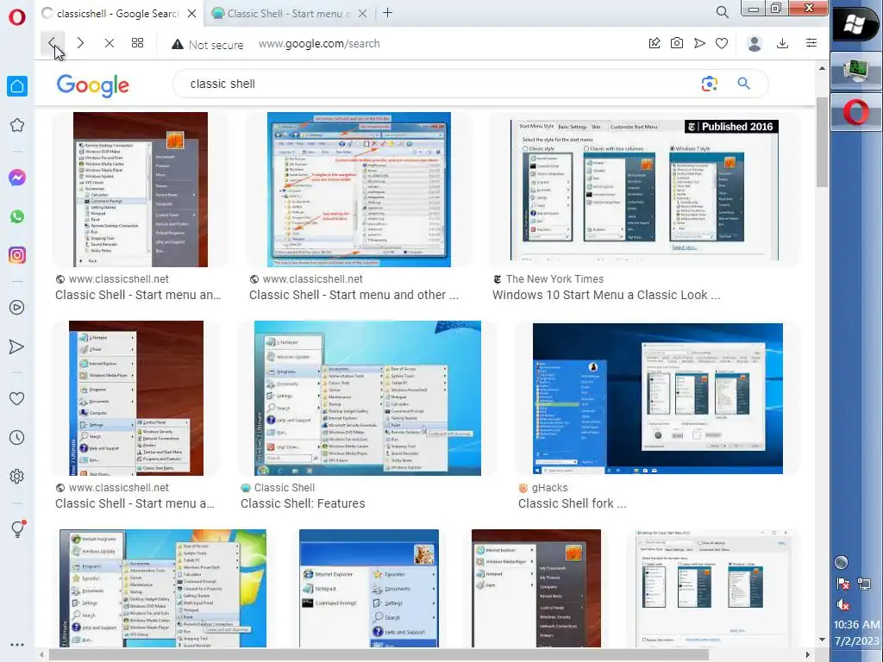This screenshot has height=662, width=883.
Task: Click 'Classic Shell fork ...' link
Action: 573,503
